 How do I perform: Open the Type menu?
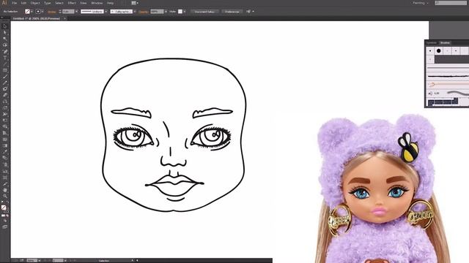[47, 3]
